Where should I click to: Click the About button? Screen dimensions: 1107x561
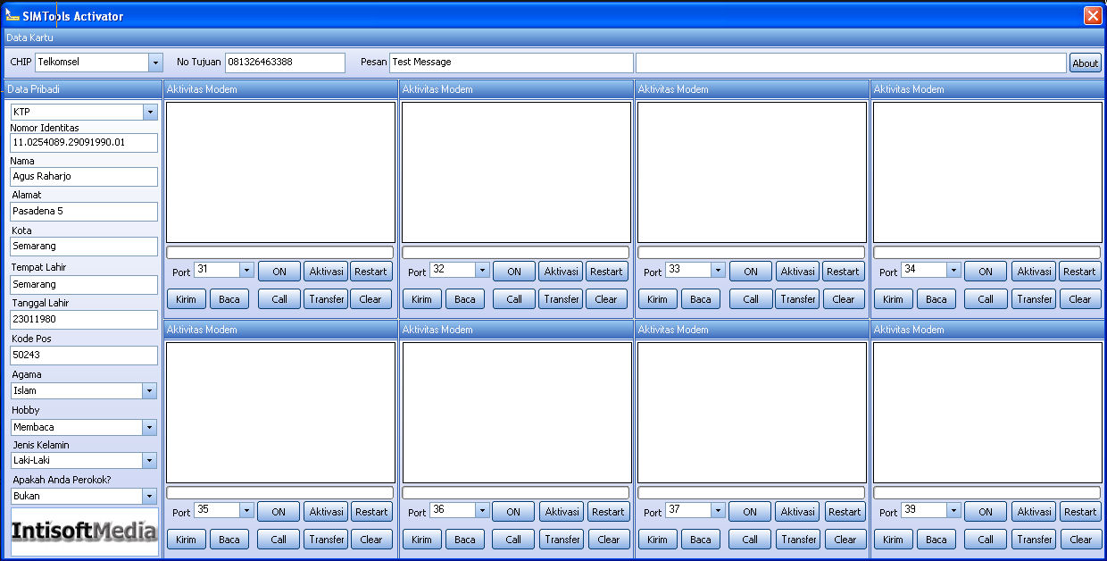[1086, 63]
